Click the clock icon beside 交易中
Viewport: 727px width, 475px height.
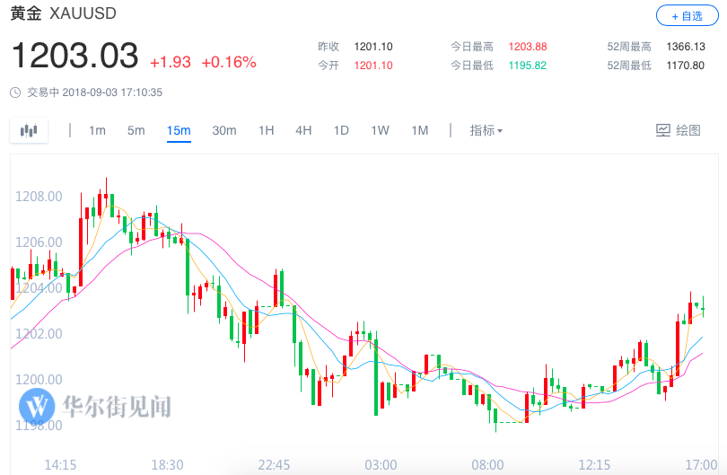pyautogui.click(x=15, y=92)
